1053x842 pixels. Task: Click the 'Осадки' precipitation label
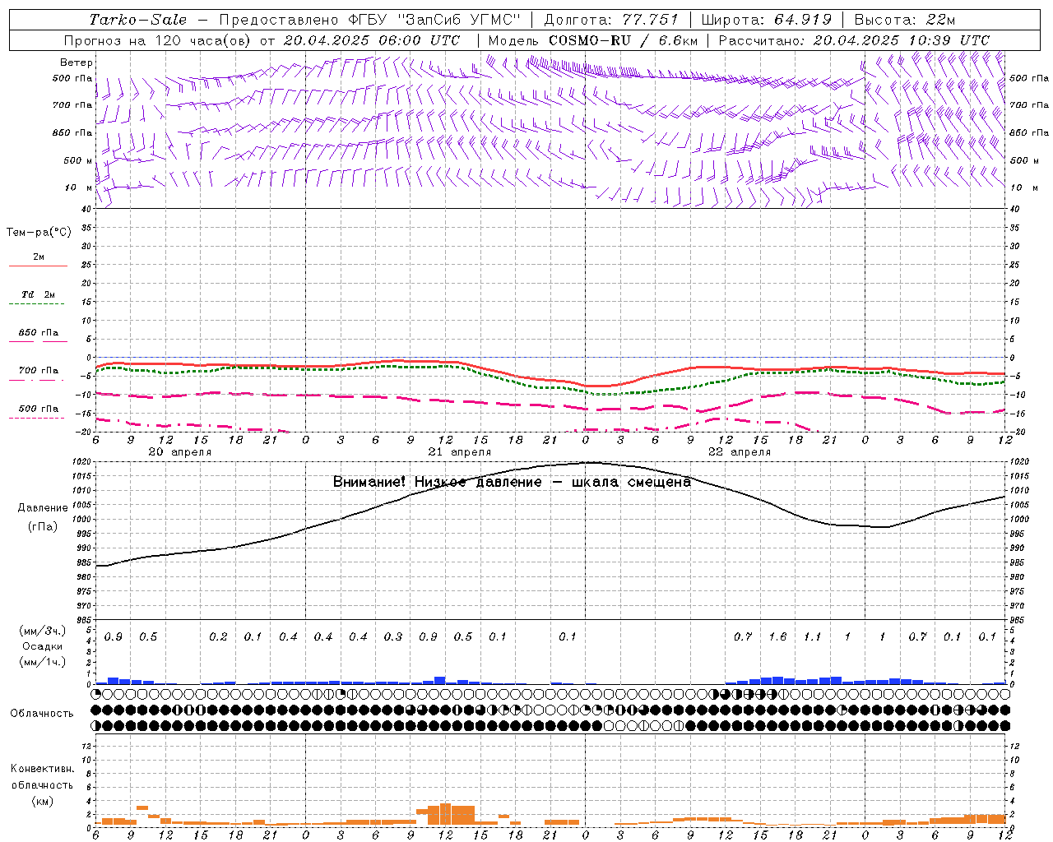(x=42, y=646)
